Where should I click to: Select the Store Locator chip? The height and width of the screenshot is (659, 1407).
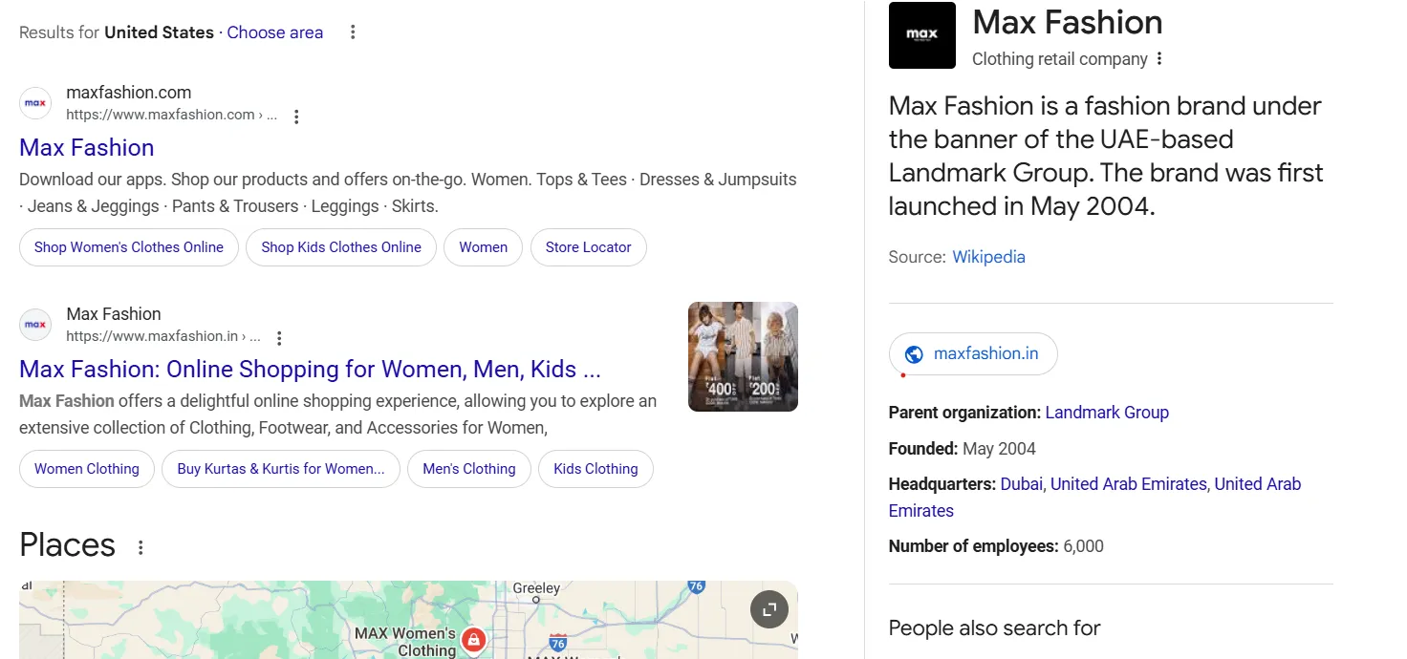[588, 246]
